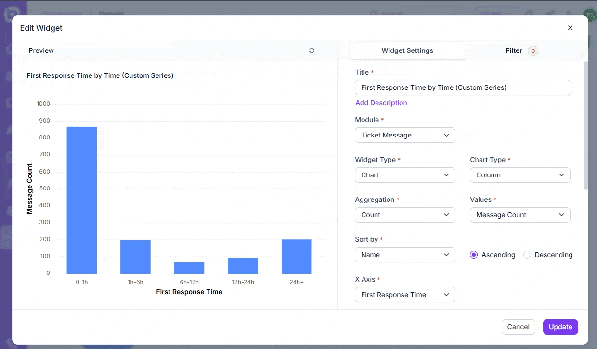The height and width of the screenshot is (349, 597).
Task: Select the Descending sort order
Action: tap(527, 255)
